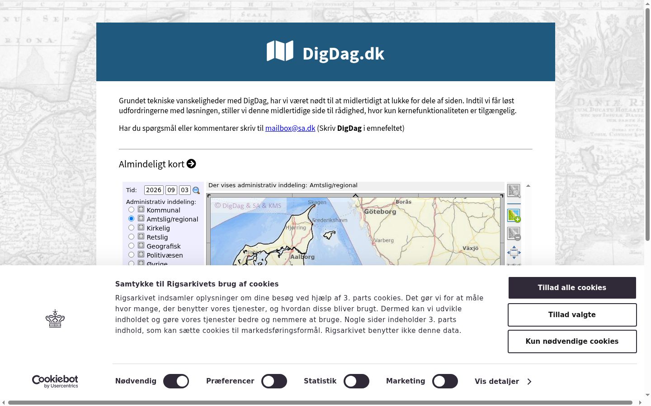Toggle the Nødvendig cookie switch
Screen dimensions: 651x406
pyautogui.click(x=176, y=381)
